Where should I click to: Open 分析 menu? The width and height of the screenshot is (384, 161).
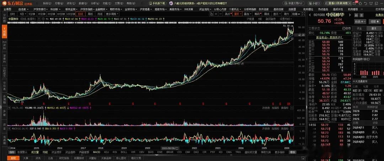click(x=95, y=4)
